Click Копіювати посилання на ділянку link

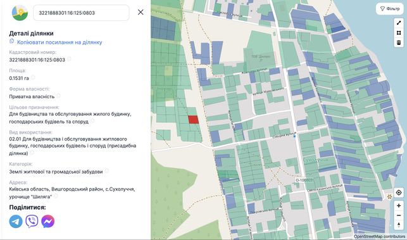click(59, 42)
